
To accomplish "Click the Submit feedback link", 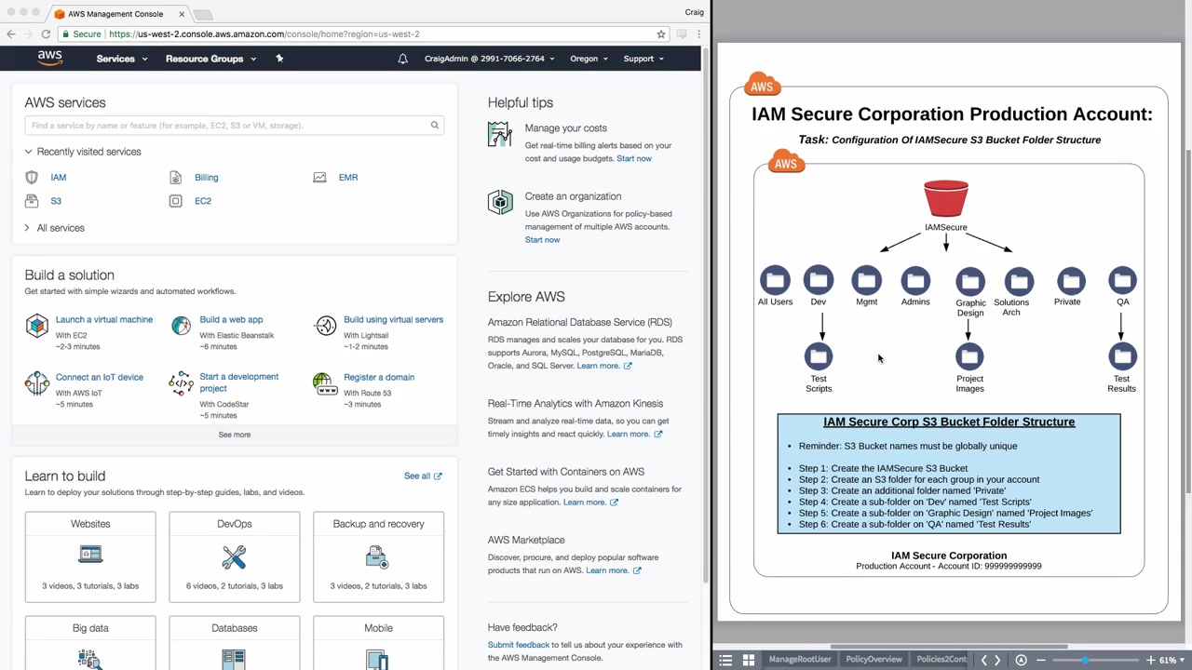I will pos(518,645).
